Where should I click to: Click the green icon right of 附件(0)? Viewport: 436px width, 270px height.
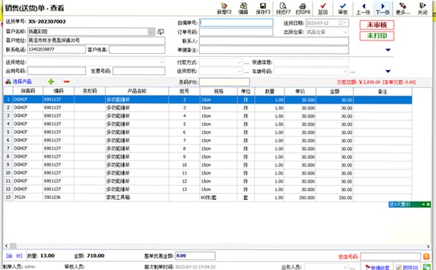pyautogui.click(x=426, y=267)
